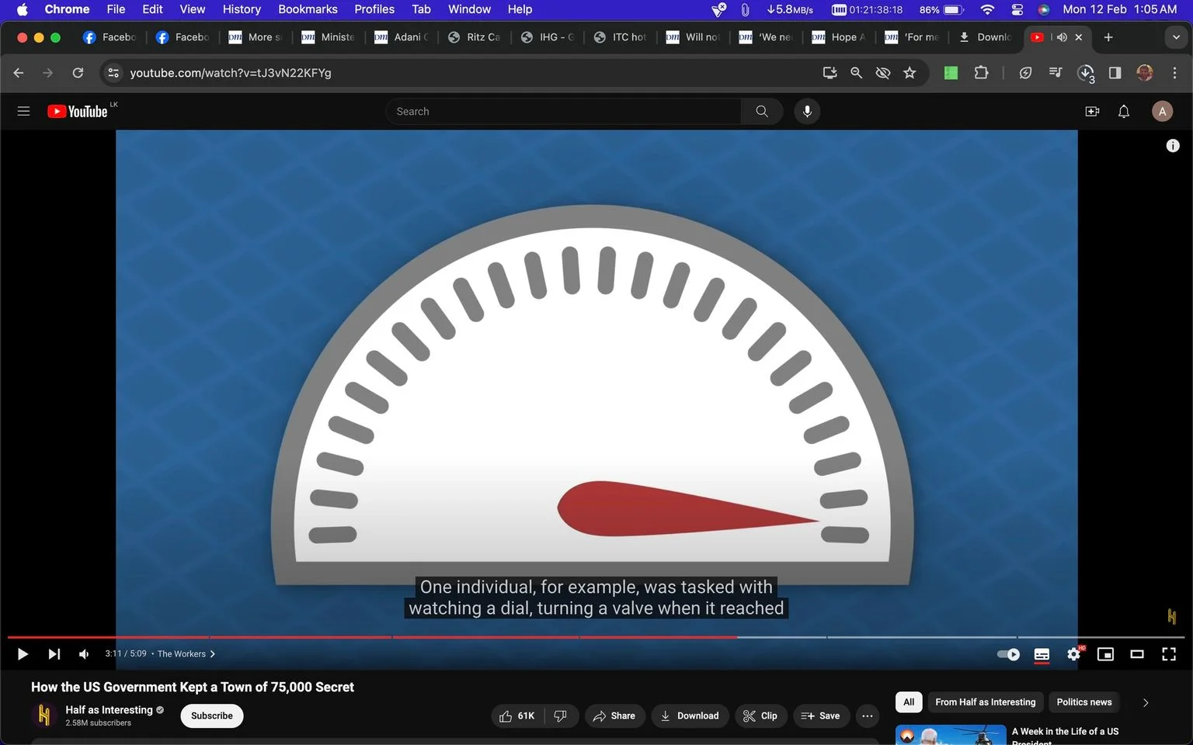Viewport: 1193px width, 745px height.
Task: Zoom controls magnifier in address bar
Action: pos(856,72)
